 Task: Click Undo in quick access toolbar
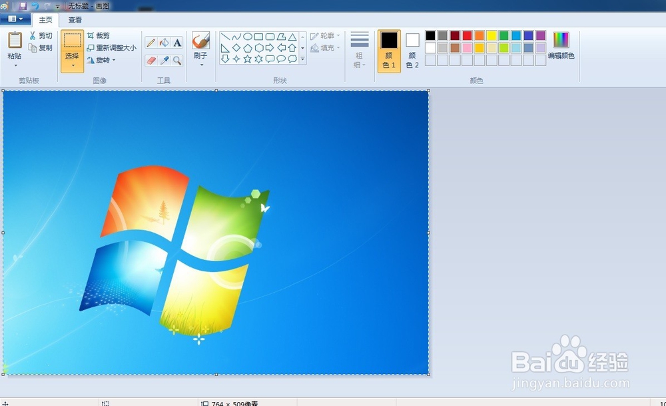click(35, 6)
